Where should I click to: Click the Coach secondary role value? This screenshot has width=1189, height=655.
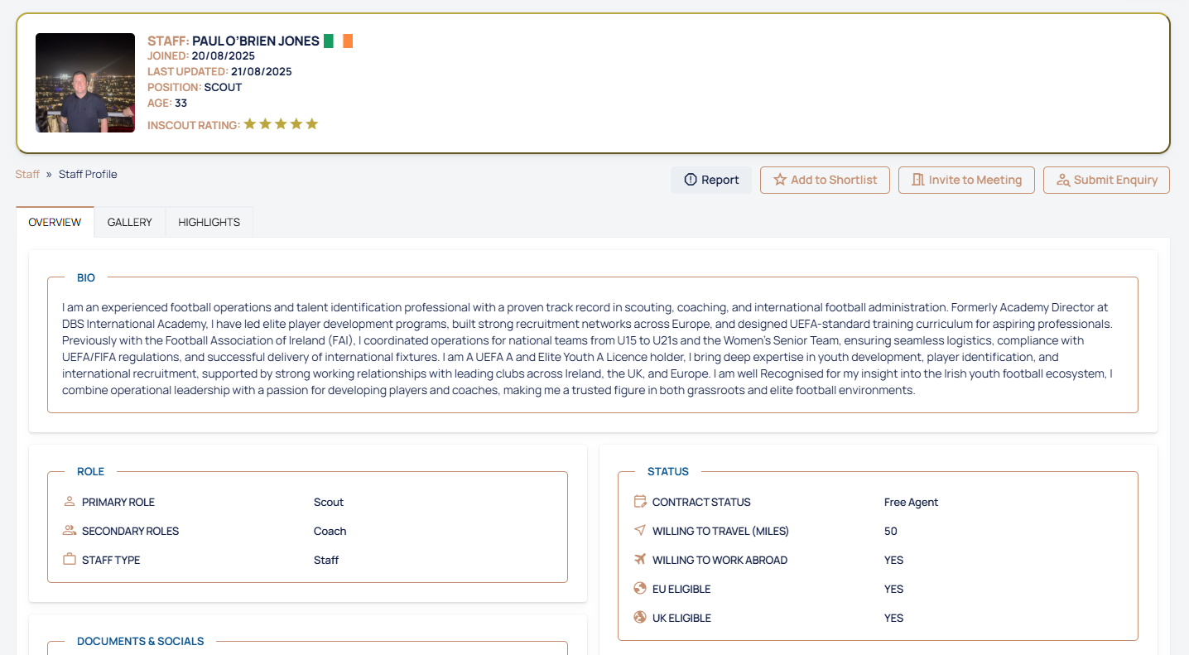click(330, 531)
